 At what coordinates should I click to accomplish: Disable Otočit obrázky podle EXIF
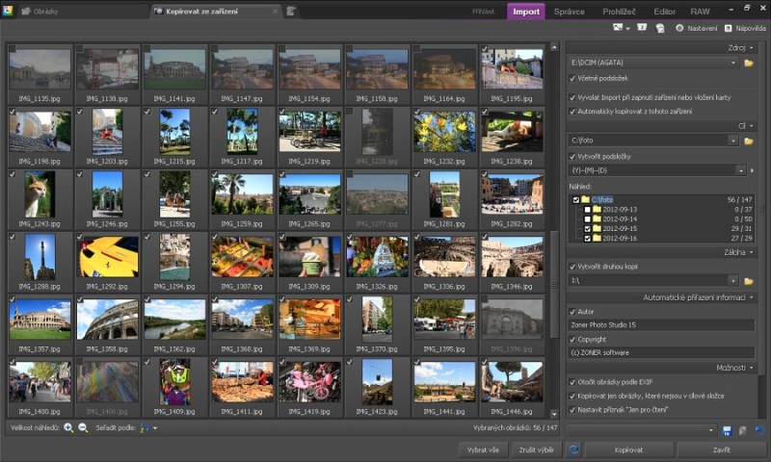[572, 382]
